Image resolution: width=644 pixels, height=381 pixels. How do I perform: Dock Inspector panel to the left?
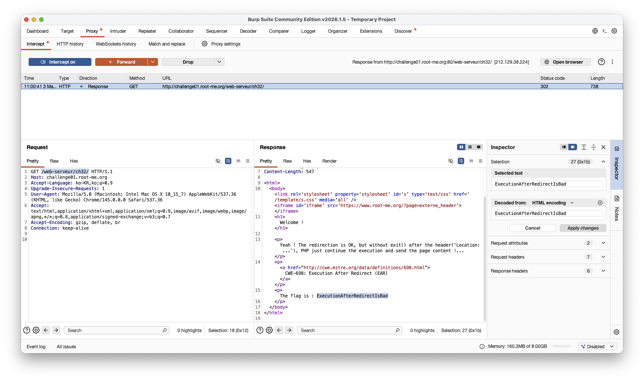coord(564,147)
